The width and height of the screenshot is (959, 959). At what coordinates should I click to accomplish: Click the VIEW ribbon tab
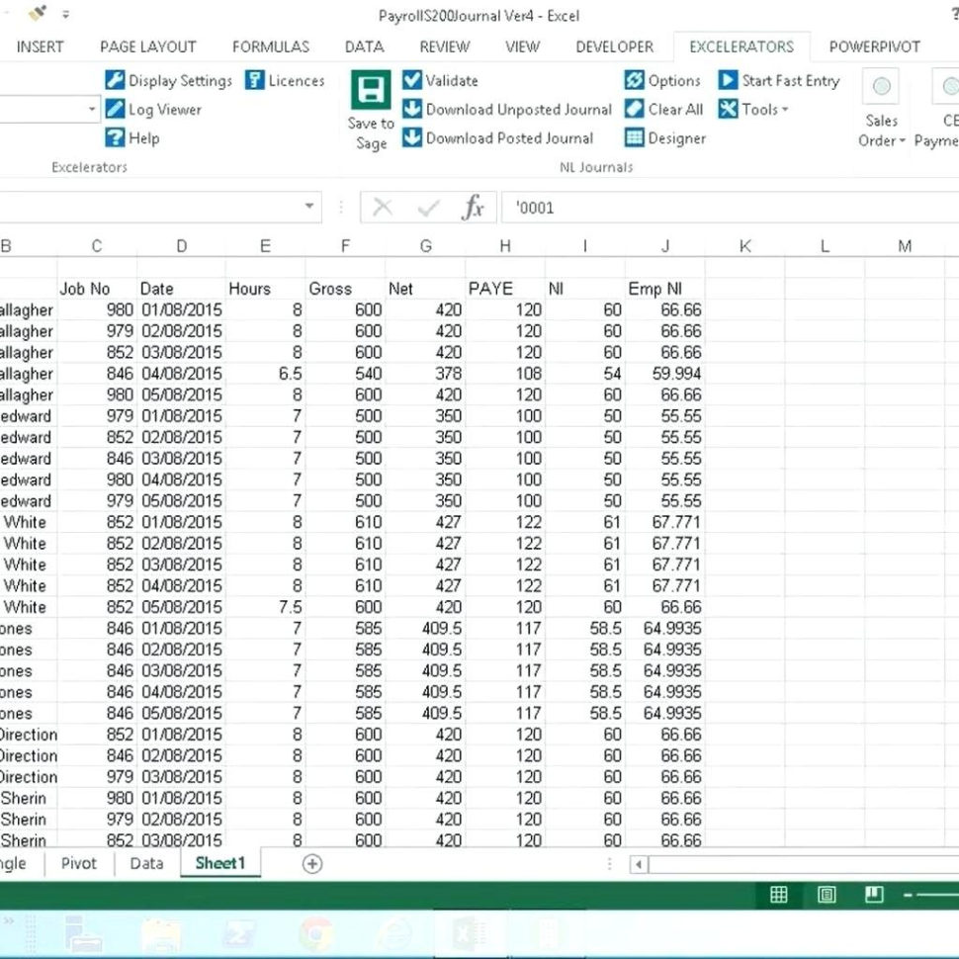522,47
